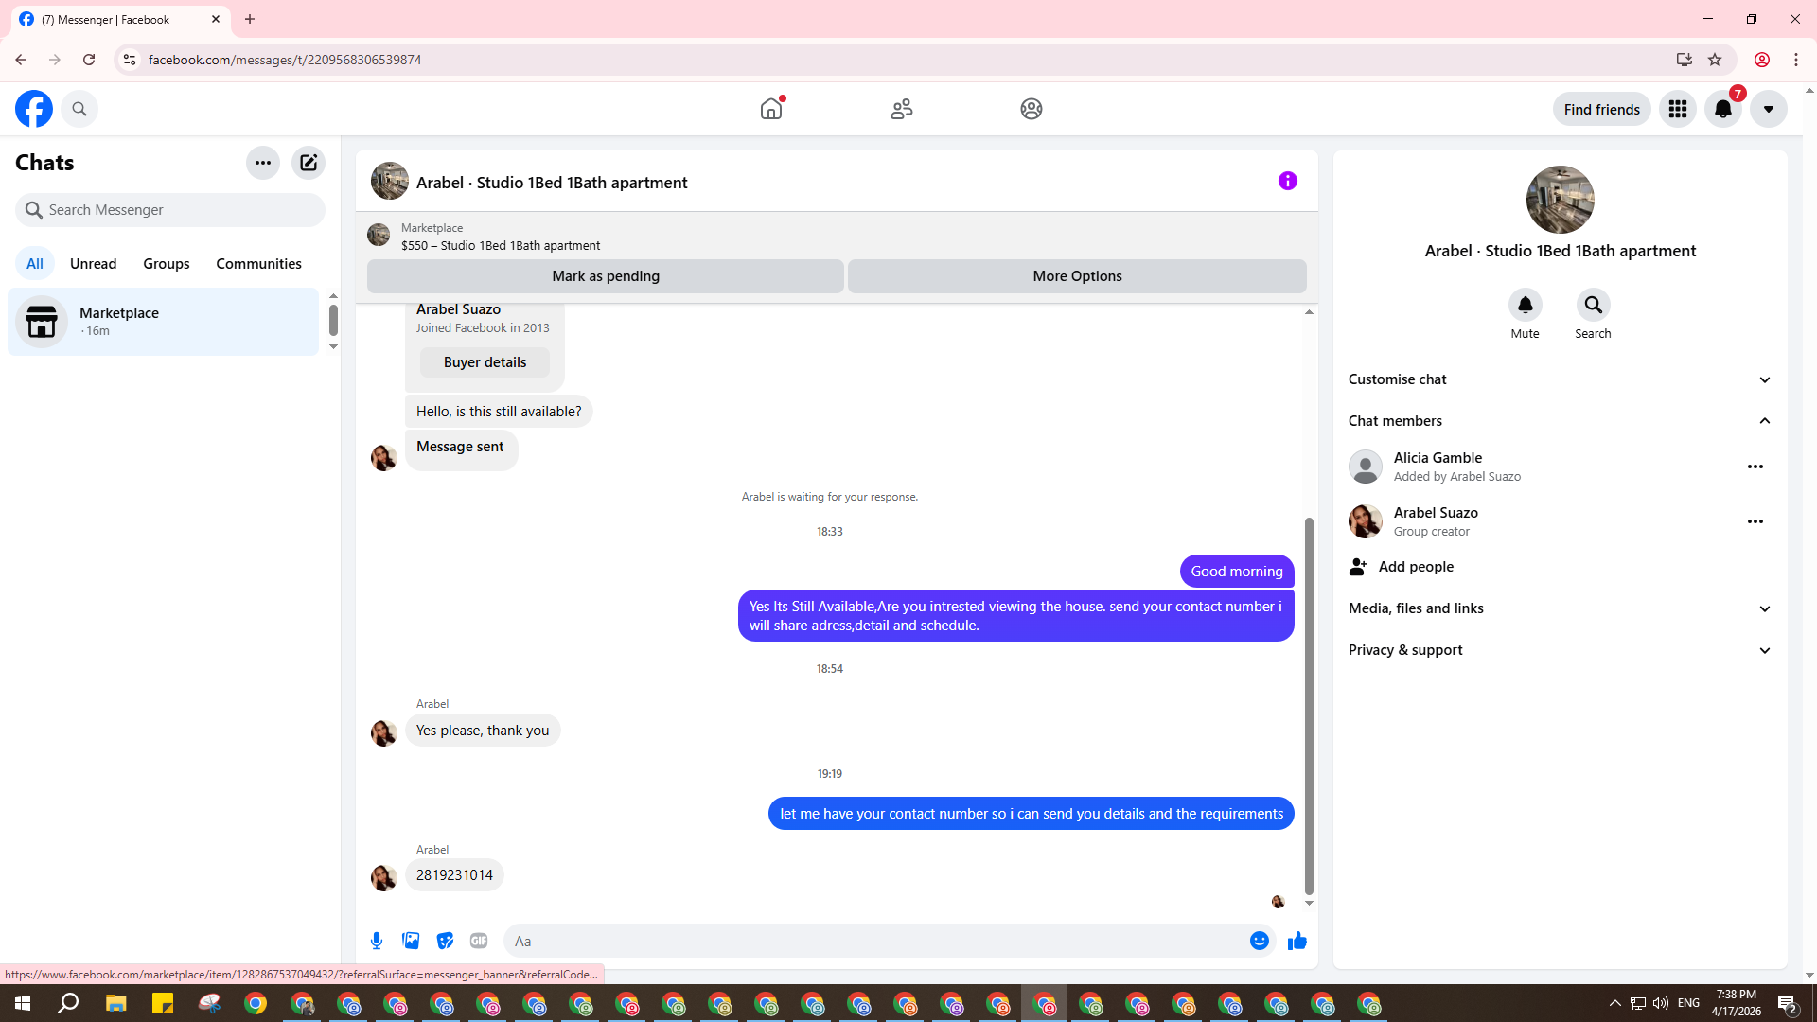This screenshot has width=1817, height=1022.
Task: Focus the Search Messenger field
Action: pyautogui.click(x=170, y=210)
